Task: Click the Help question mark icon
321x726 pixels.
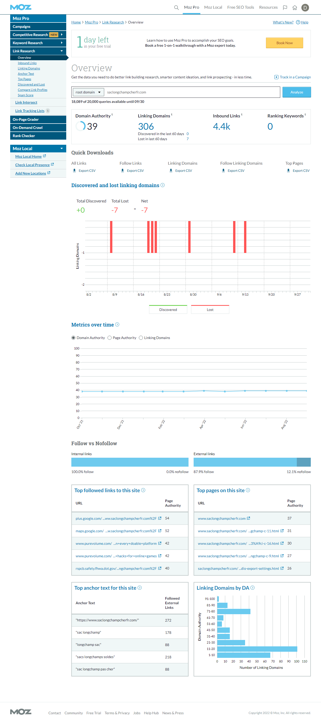Action: click(298, 22)
